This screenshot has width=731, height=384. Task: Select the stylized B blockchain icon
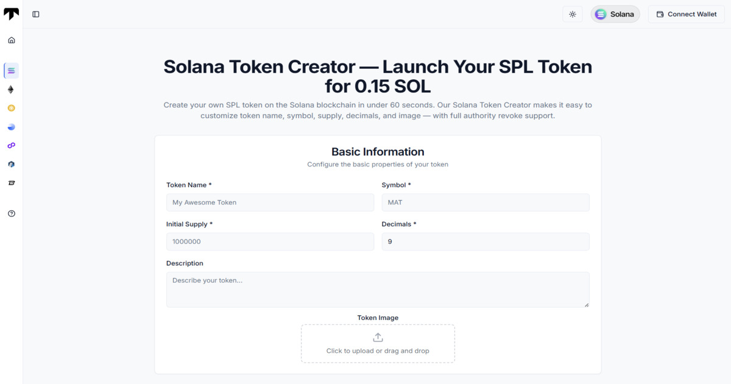tap(11, 182)
